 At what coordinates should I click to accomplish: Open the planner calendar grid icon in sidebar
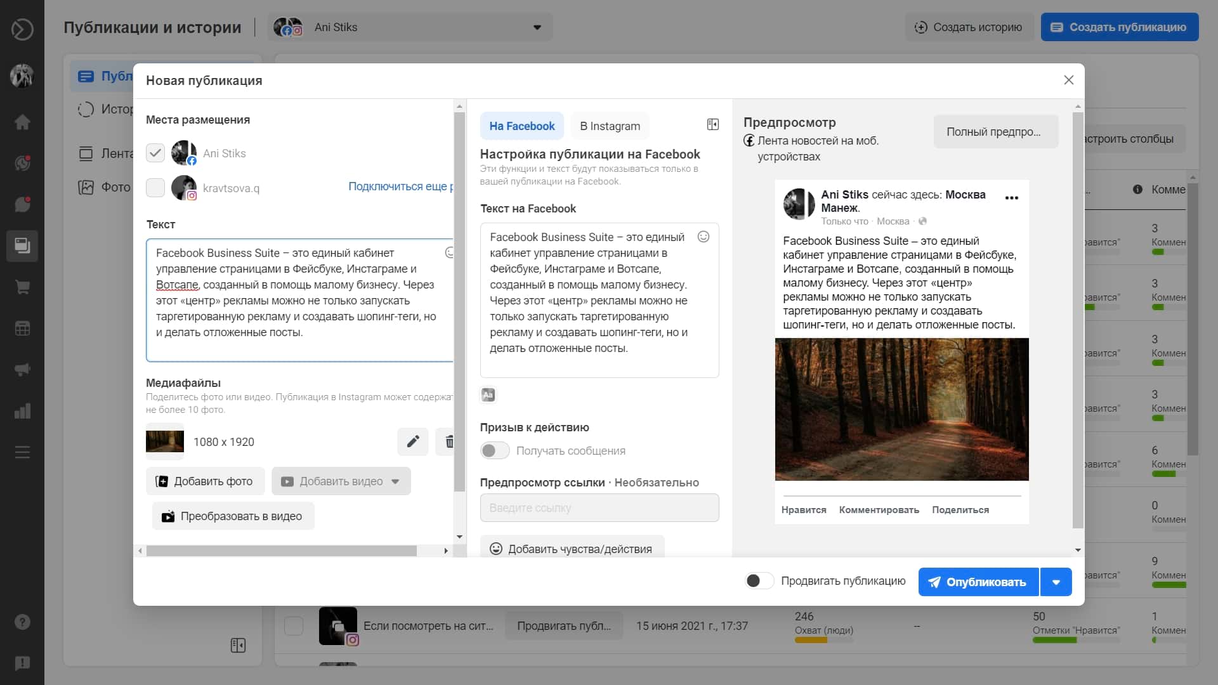tap(22, 329)
